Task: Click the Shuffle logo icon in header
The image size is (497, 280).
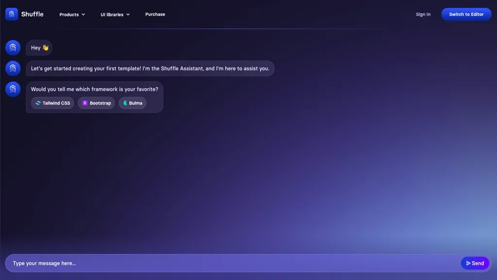Action: (12, 14)
